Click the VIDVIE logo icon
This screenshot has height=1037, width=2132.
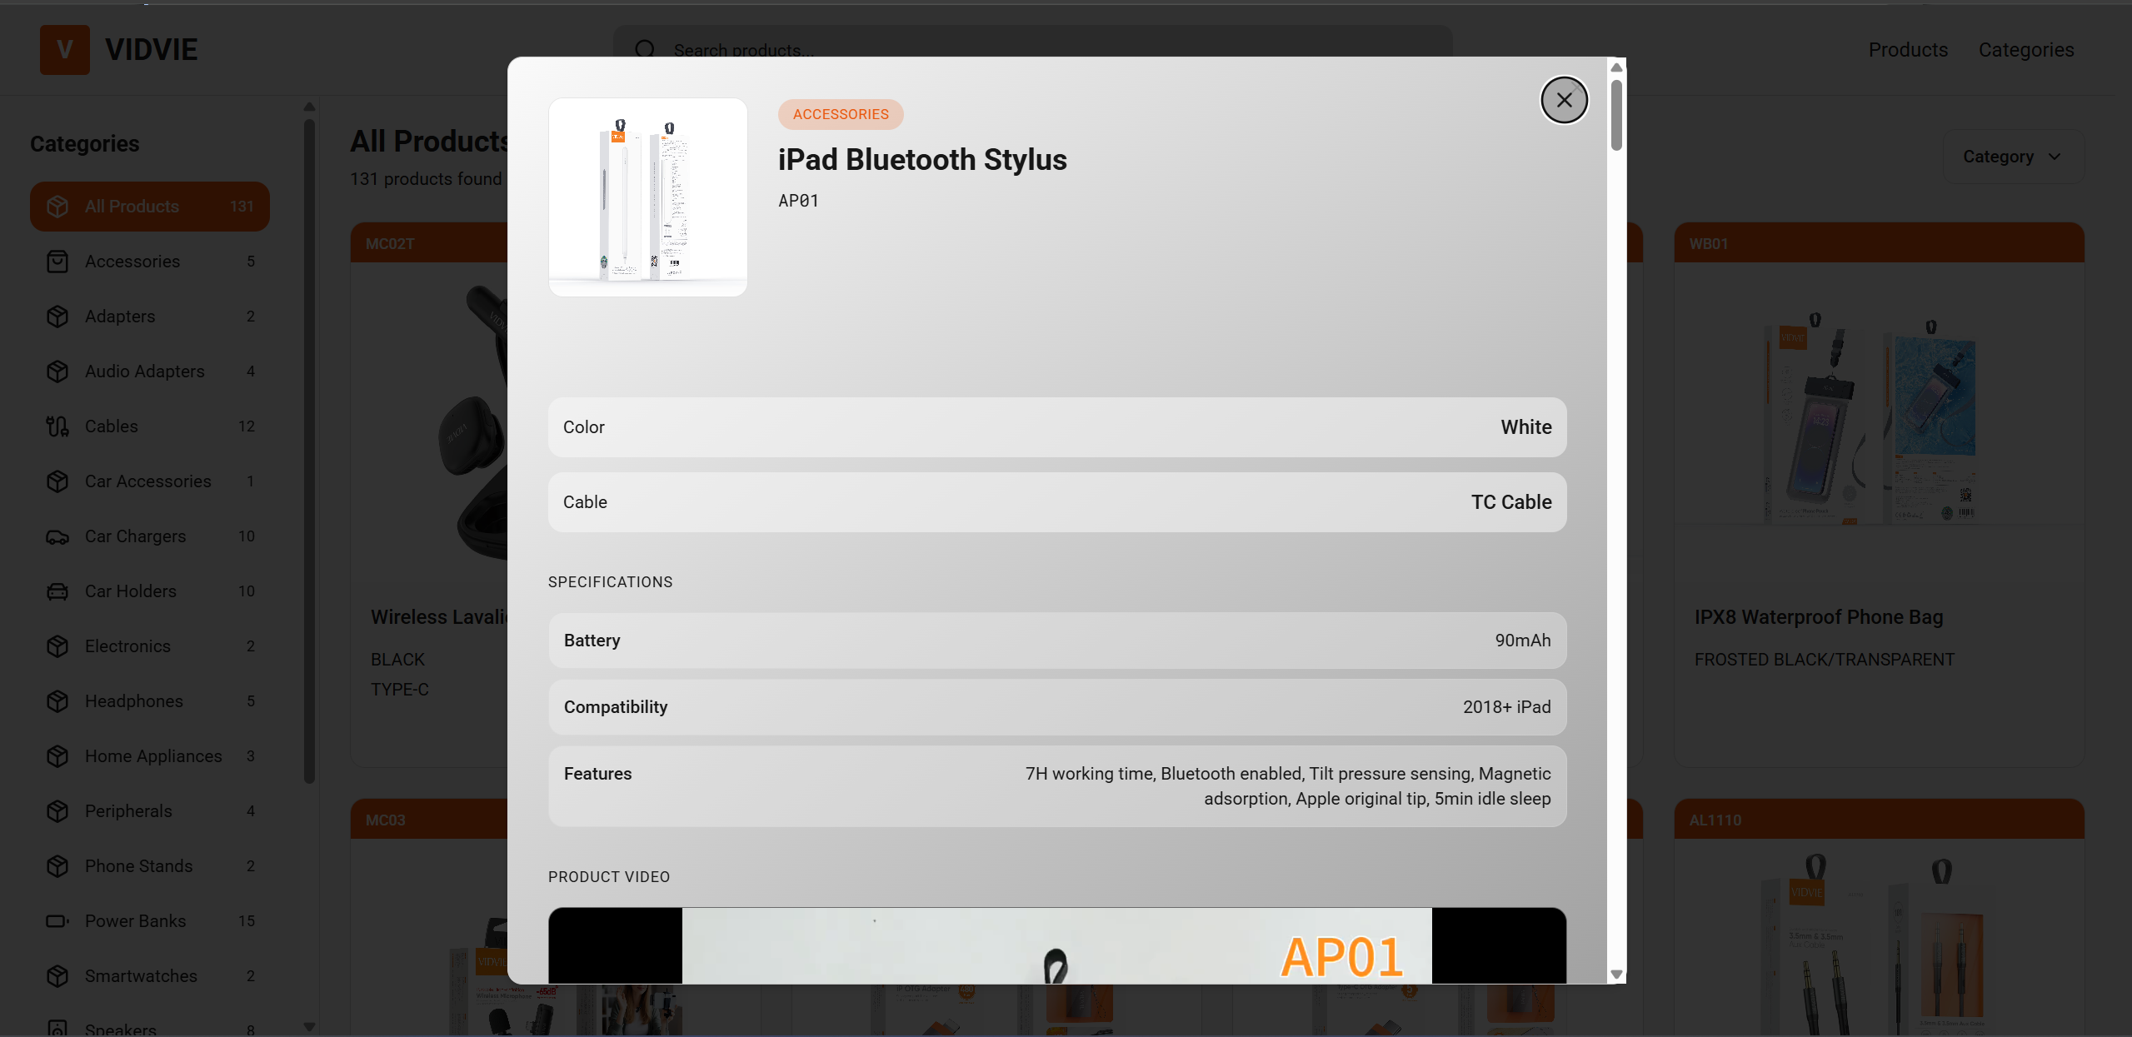pos(65,50)
